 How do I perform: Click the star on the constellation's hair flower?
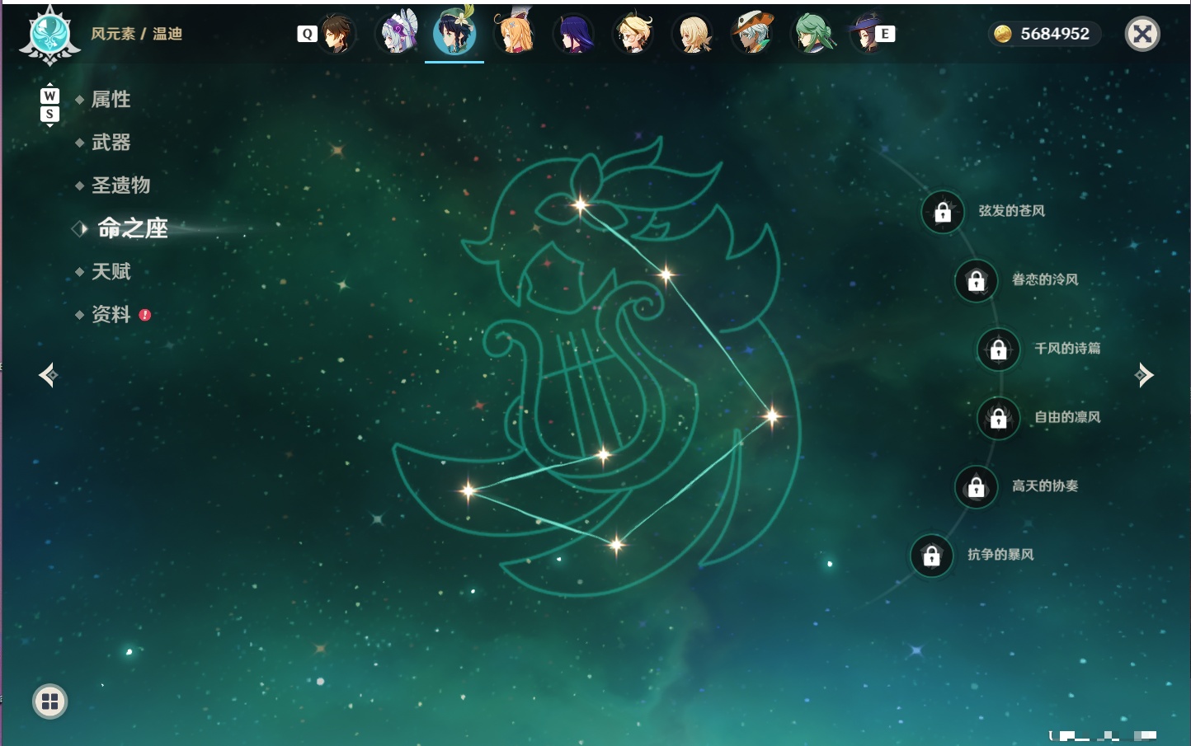(581, 204)
